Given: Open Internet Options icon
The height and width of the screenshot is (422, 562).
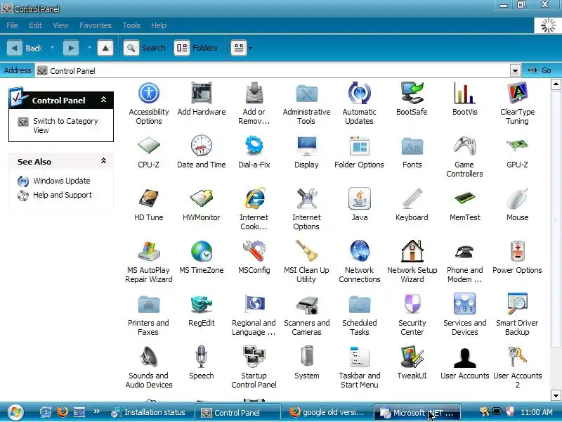Looking at the screenshot, I should (307, 198).
